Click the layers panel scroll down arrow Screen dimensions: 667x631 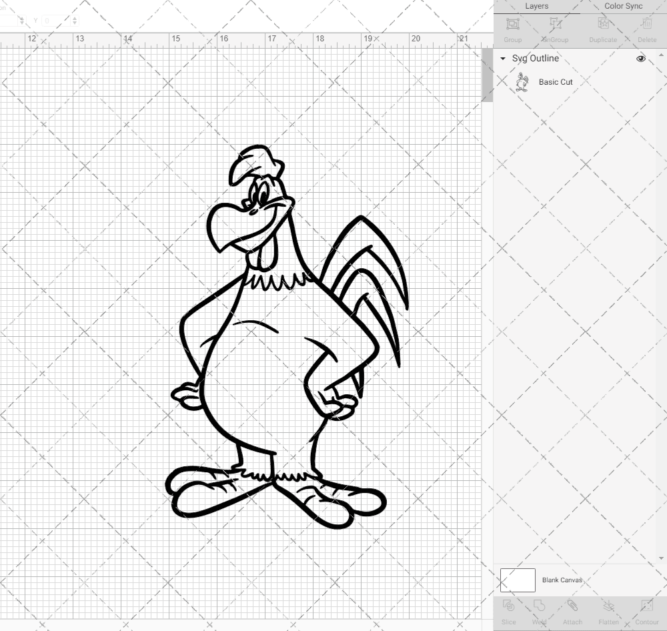tap(660, 558)
